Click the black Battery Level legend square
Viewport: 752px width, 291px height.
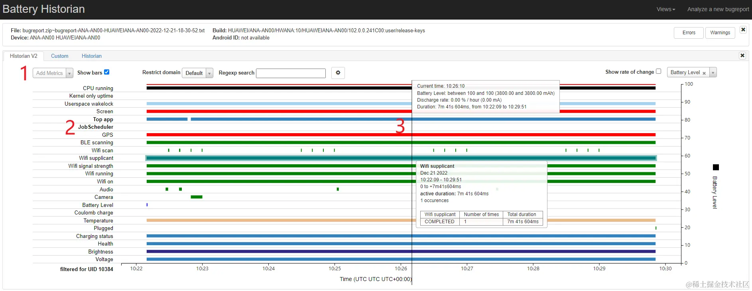click(716, 167)
